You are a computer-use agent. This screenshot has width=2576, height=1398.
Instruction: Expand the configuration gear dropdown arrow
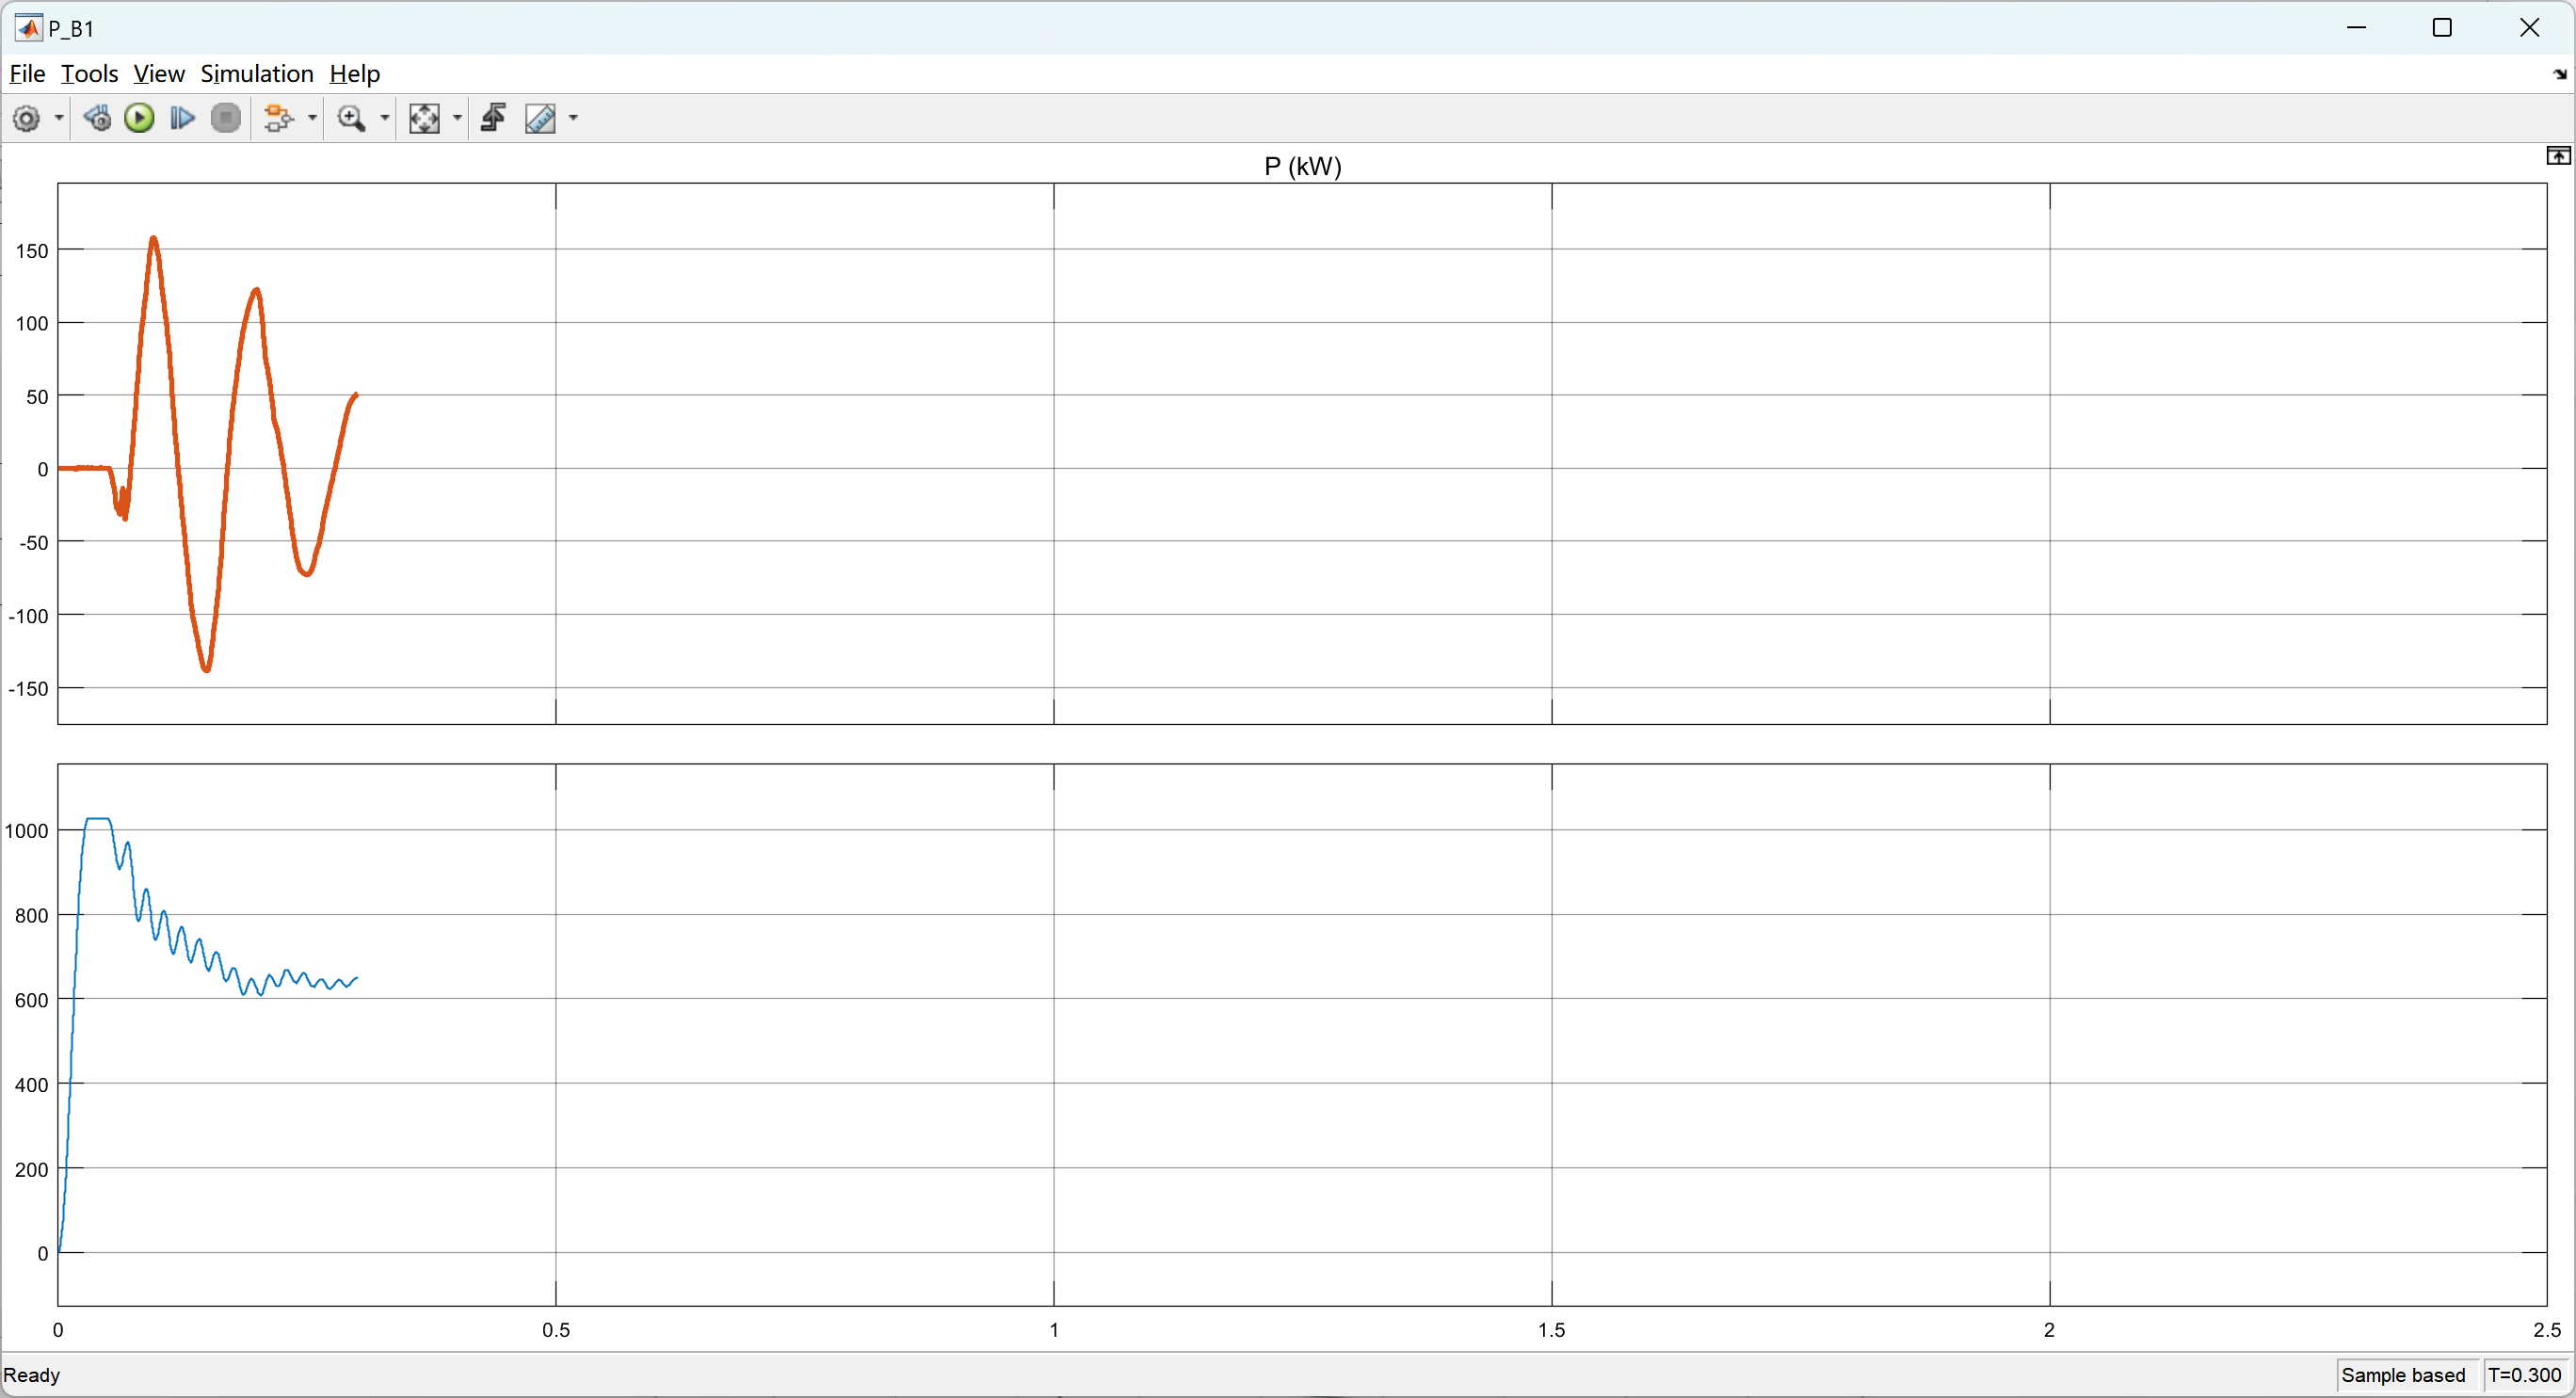tap(59, 119)
